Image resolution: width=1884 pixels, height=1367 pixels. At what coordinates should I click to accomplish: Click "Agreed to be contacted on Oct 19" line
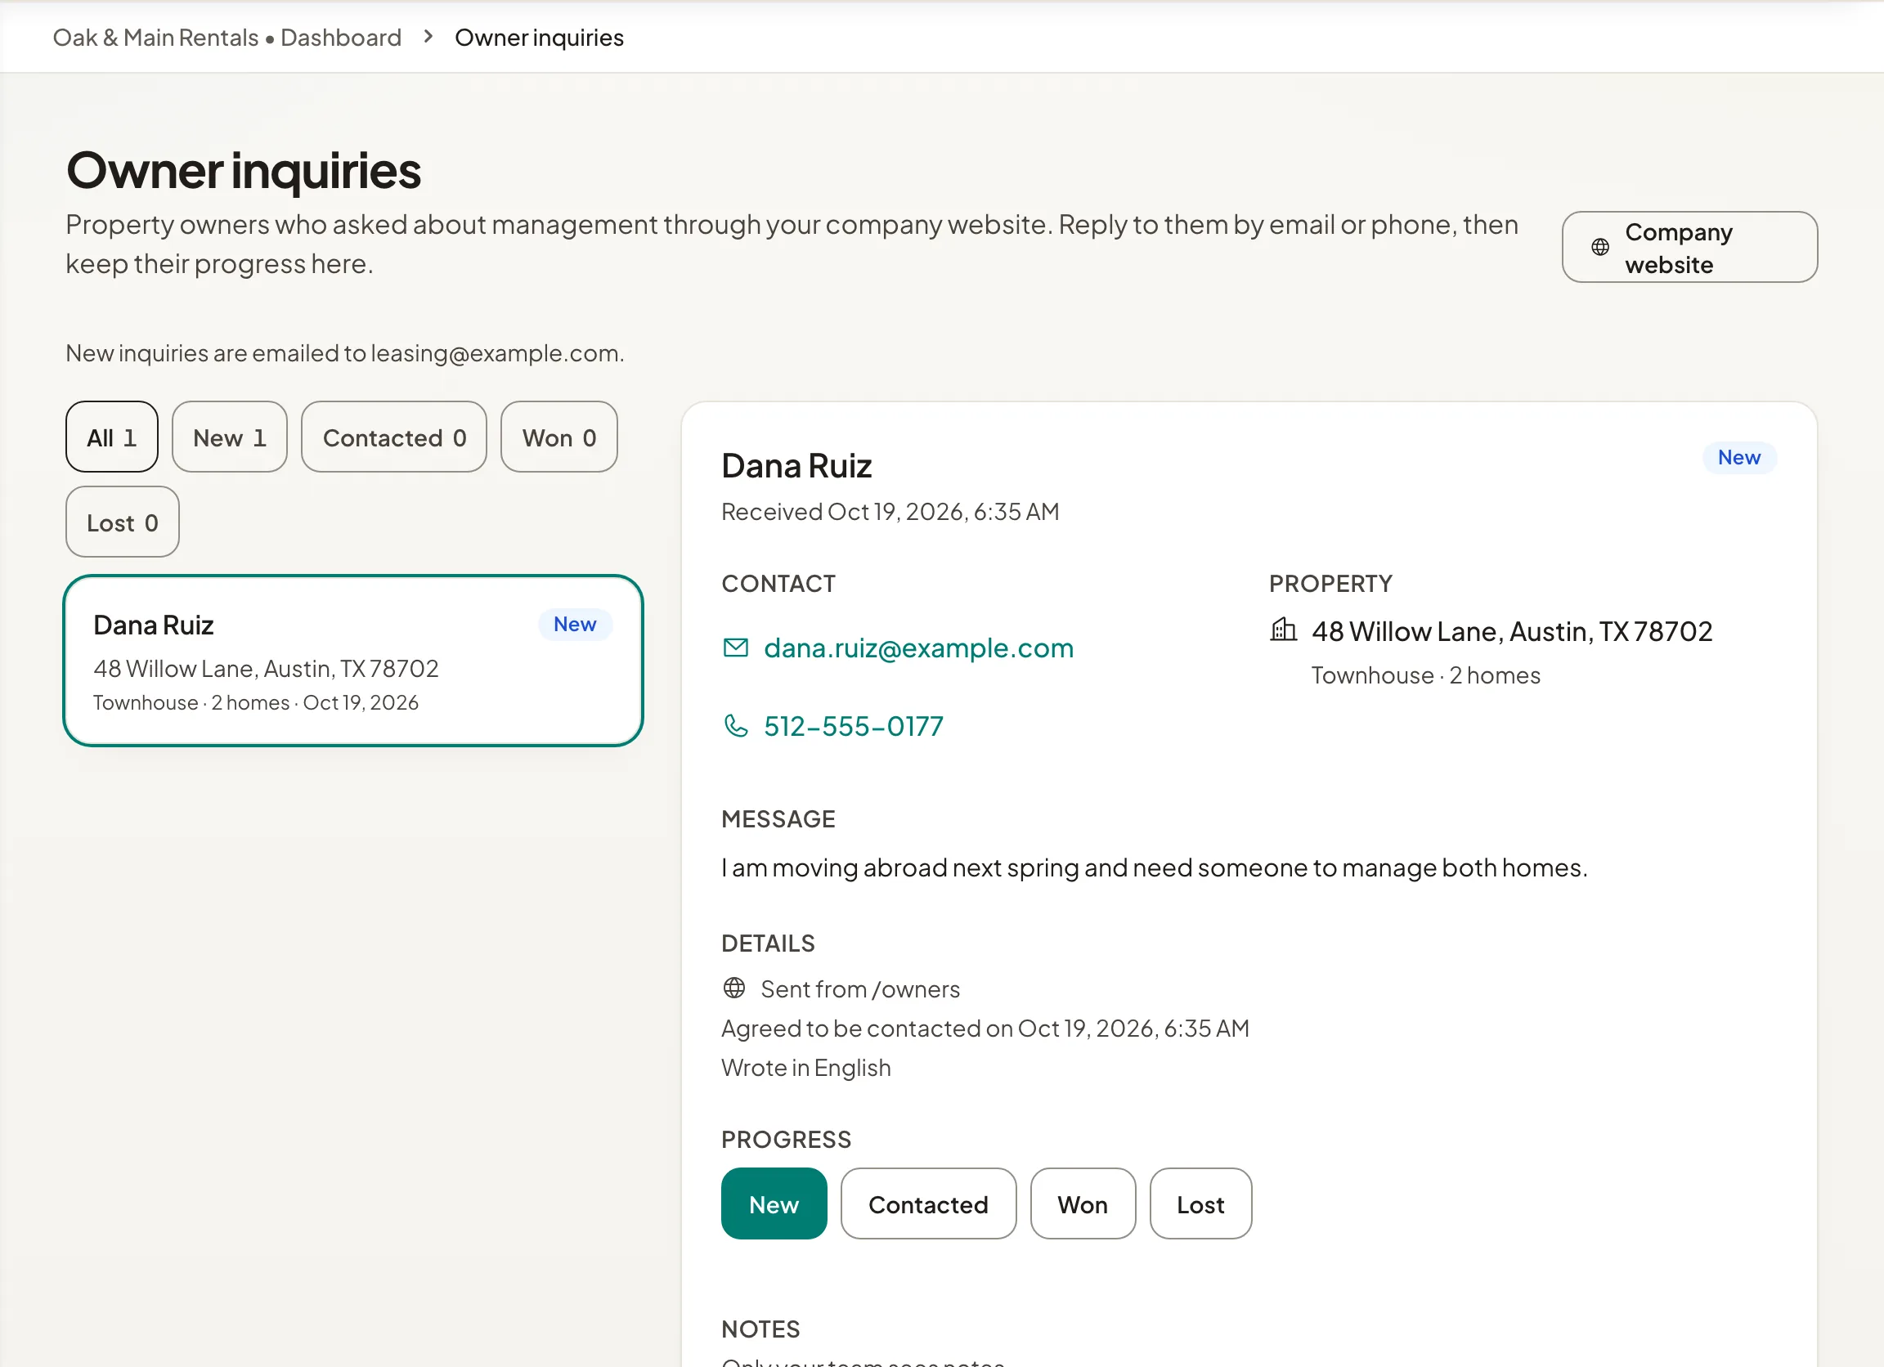[x=985, y=1029]
